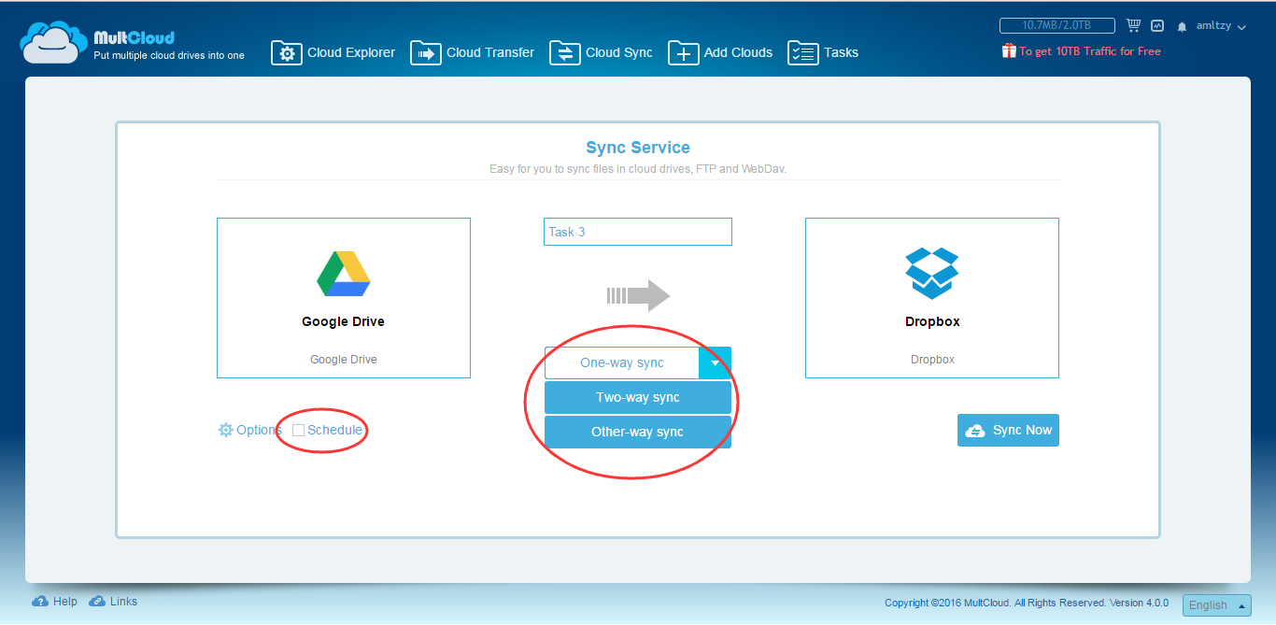1276x625 pixels.
Task: Click the Tasks checklist icon
Action: click(x=803, y=52)
